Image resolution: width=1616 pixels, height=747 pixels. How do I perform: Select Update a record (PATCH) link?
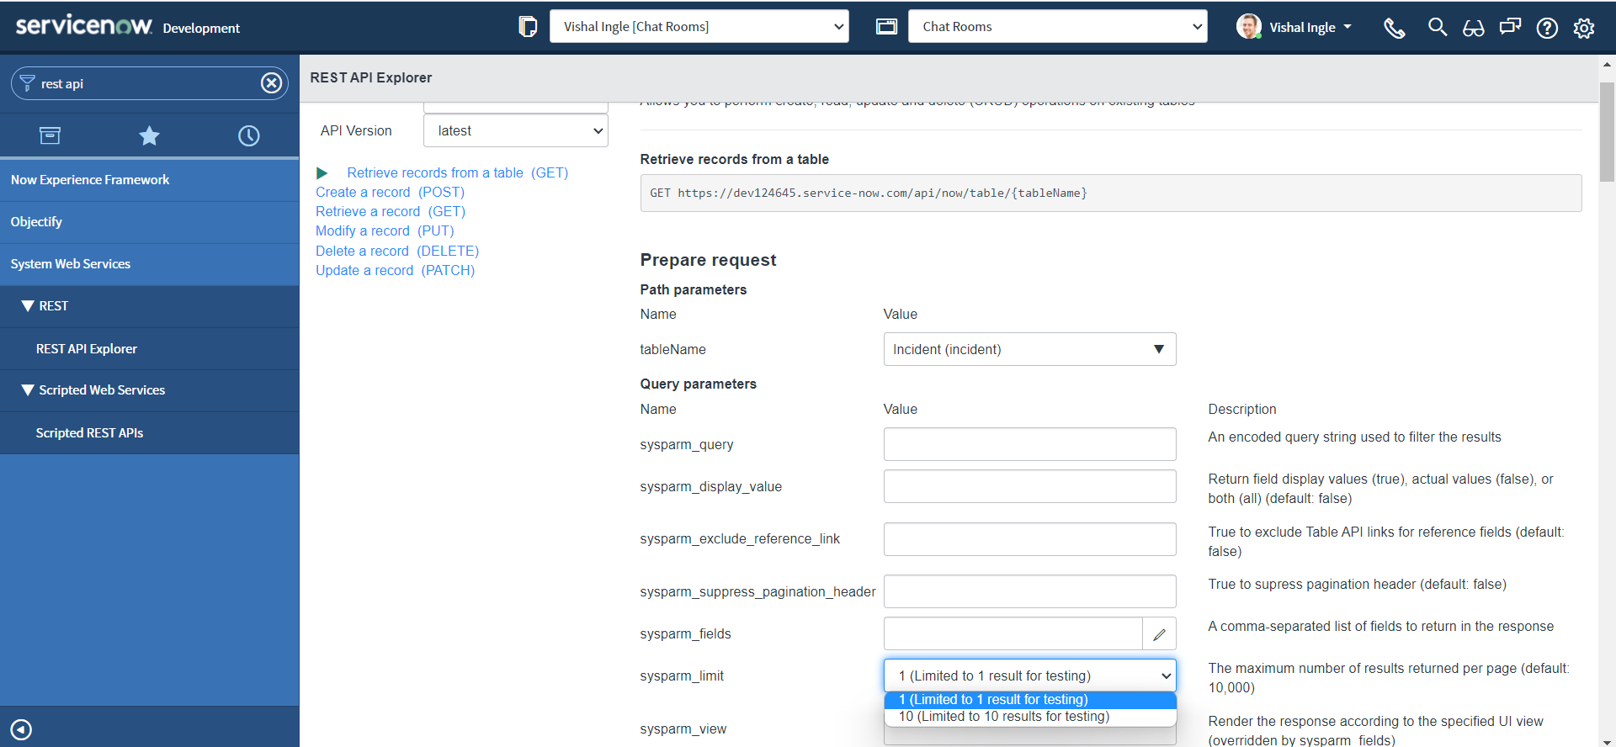point(395,271)
